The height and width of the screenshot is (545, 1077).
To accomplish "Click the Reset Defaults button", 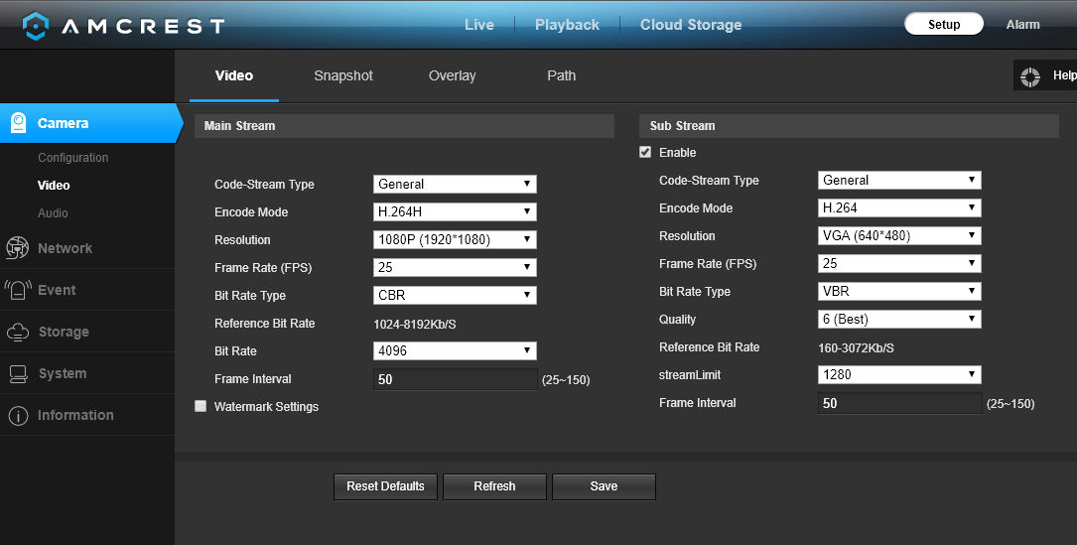I will pyautogui.click(x=385, y=486).
